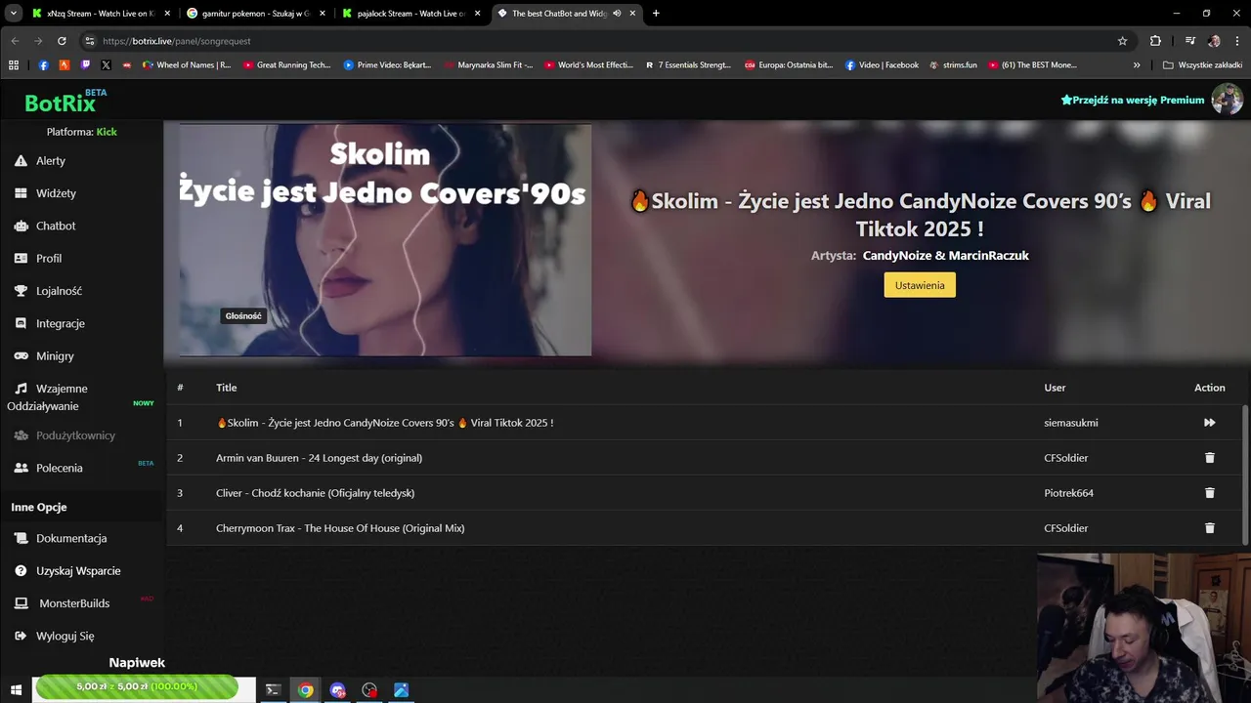
Task: Expand hidden bookmarks chevron
Action: pyautogui.click(x=1137, y=65)
